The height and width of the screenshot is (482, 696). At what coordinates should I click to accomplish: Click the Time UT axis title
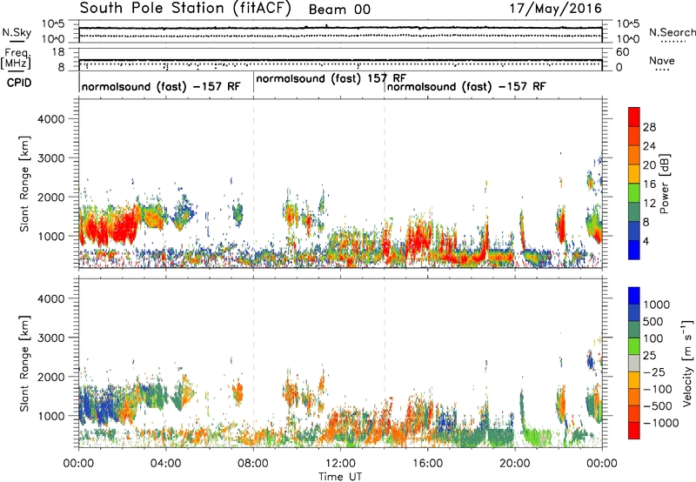pos(340,477)
